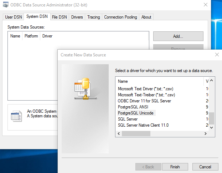This screenshot has width=222, height=173.
Task: Switch to the Drivers tab
Action: pos(77,17)
